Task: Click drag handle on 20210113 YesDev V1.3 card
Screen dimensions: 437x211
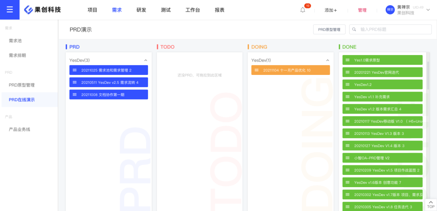Action: coord(348,133)
